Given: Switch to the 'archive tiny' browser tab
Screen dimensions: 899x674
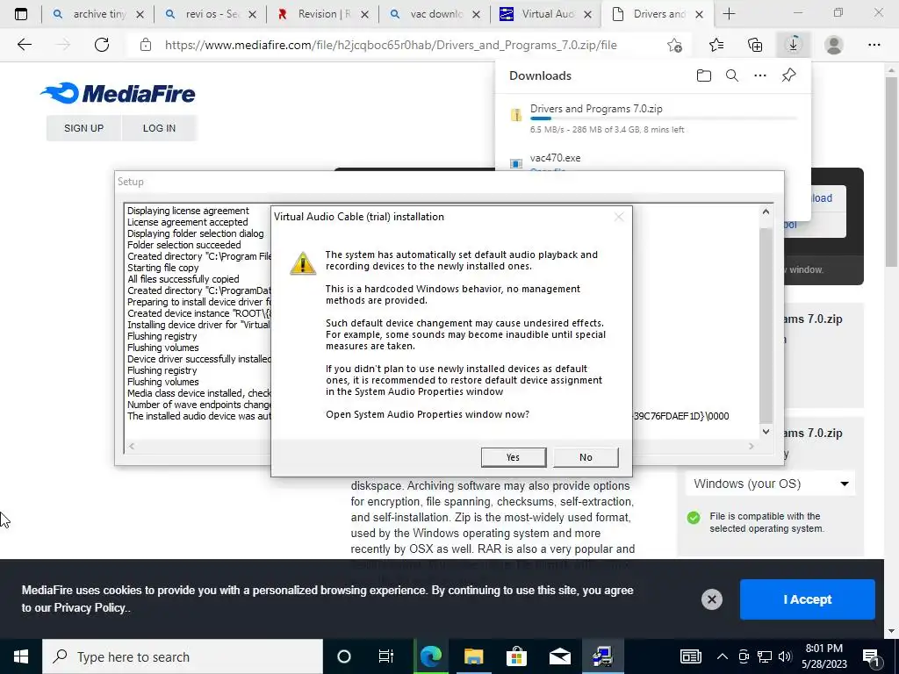Looking at the screenshot, I should [x=98, y=14].
